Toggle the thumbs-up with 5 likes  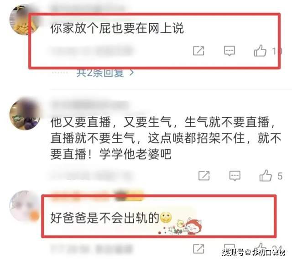click(266, 175)
